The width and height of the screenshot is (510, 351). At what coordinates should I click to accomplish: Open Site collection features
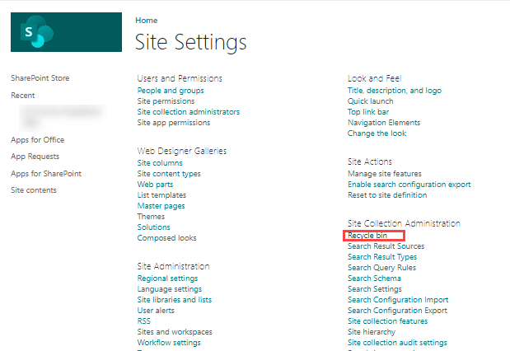[x=388, y=321]
